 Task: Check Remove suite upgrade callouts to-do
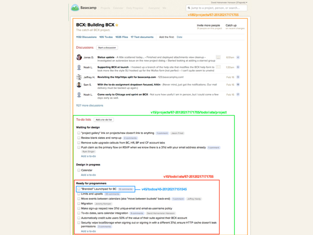tap(79, 143)
